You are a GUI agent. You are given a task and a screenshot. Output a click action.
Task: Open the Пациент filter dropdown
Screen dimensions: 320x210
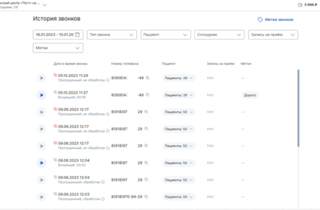tap(165, 35)
